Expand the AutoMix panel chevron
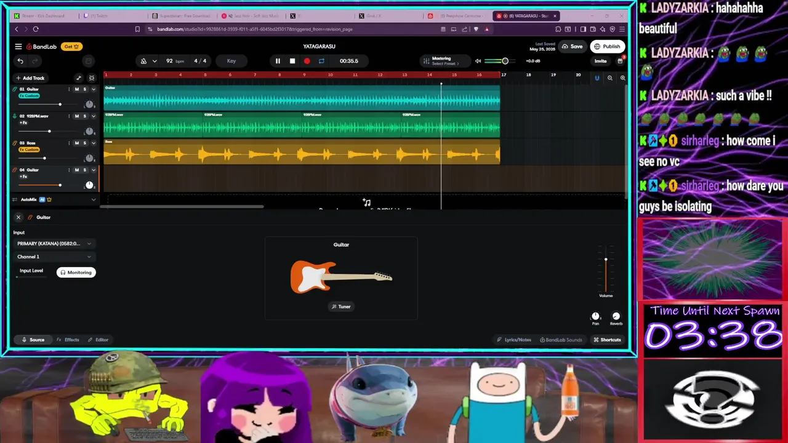The image size is (788, 443). [x=94, y=199]
